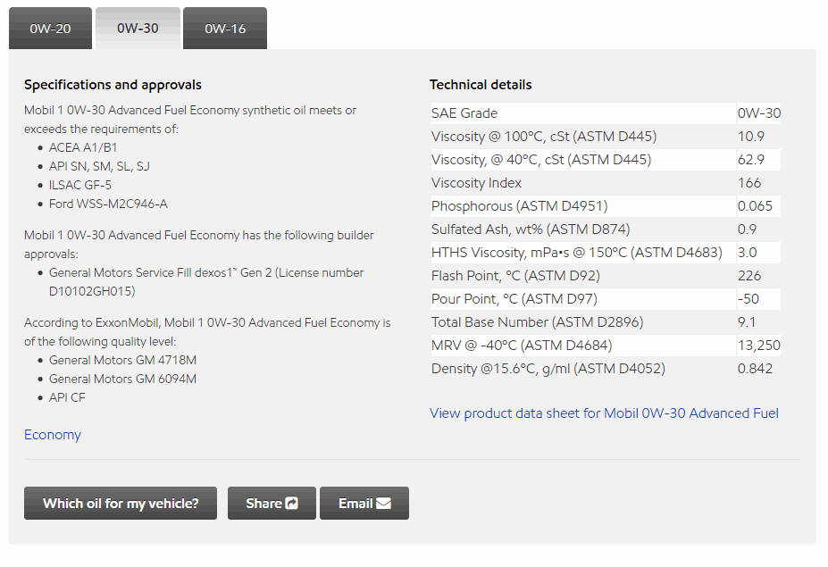The width and height of the screenshot is (828, 567).
Task: Click Sulfated Ash, wt% row label
Action: tap(531, 229)
